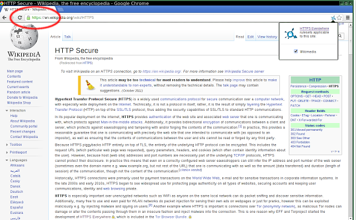Open a new browser tab
This screenshot has height=220, width=356.
(x=61, y=9)
